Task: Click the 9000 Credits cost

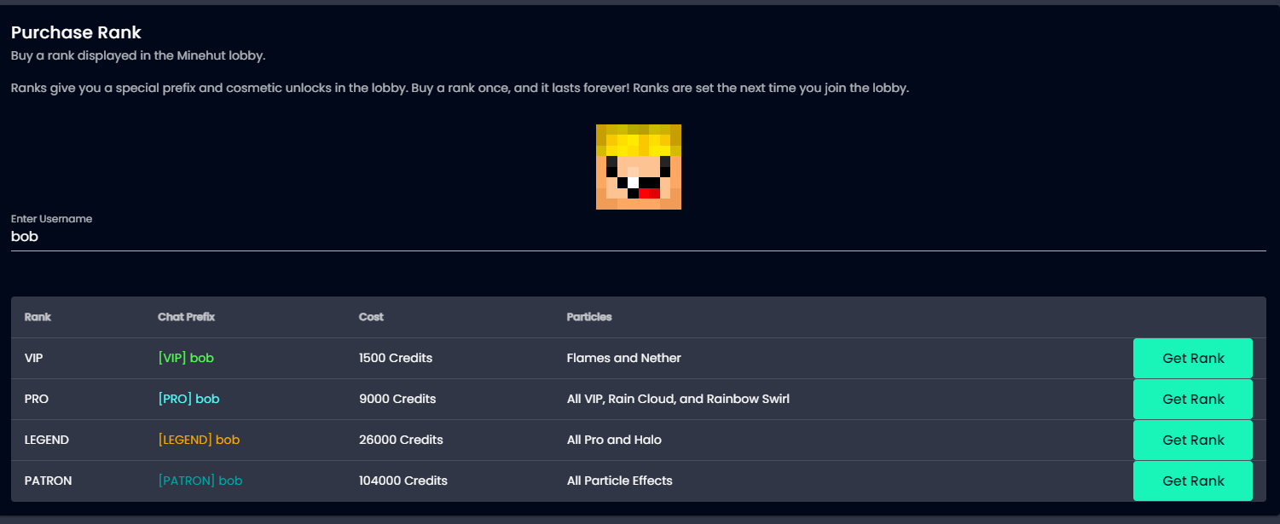Action: pyautogui.click(x=397, y=399)
